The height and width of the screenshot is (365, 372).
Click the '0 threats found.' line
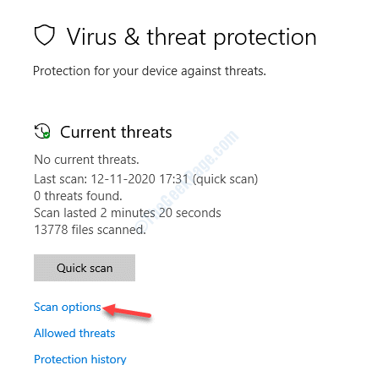78,196
